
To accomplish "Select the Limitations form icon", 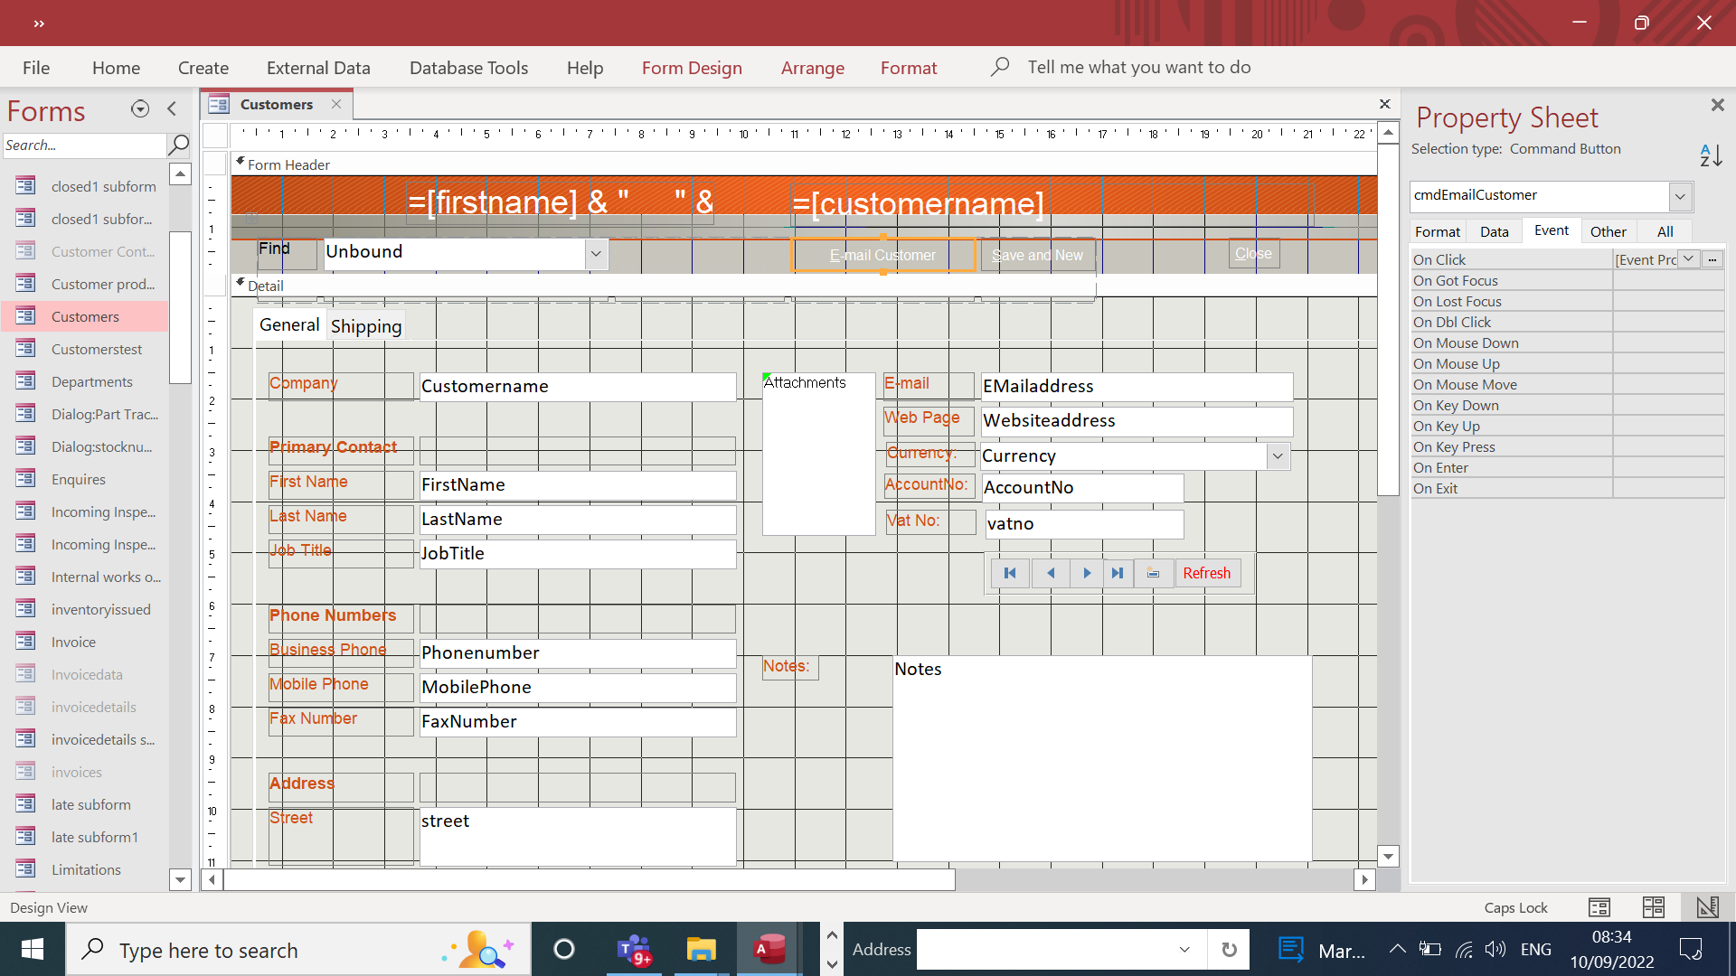I will pos(25,869).
